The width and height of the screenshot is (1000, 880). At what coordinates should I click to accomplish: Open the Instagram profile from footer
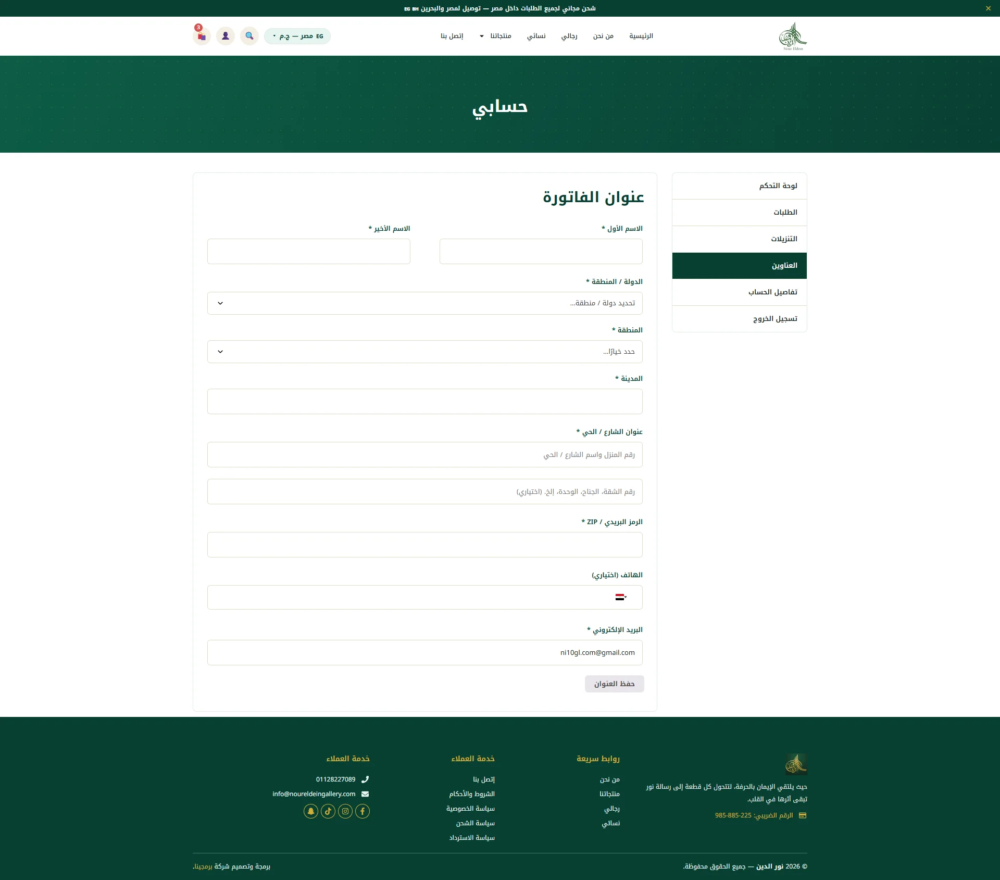(345, 811)
